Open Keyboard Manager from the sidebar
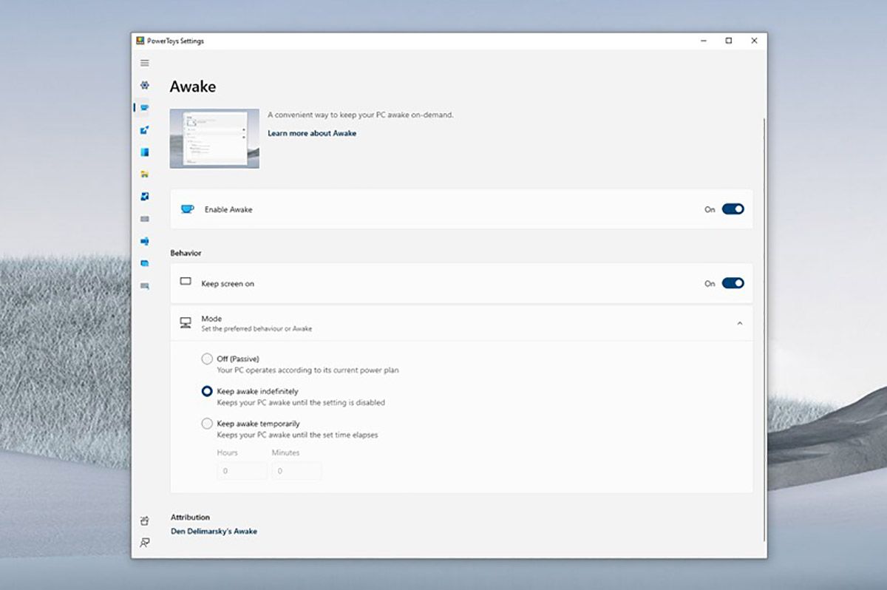The image size is (887, 590). pos(145,219)
